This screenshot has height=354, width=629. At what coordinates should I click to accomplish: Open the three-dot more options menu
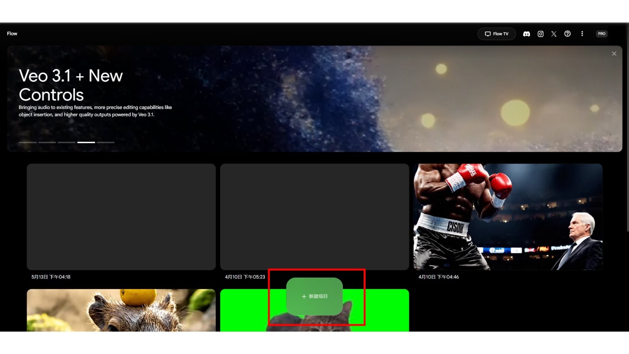(x=582, y=34)
